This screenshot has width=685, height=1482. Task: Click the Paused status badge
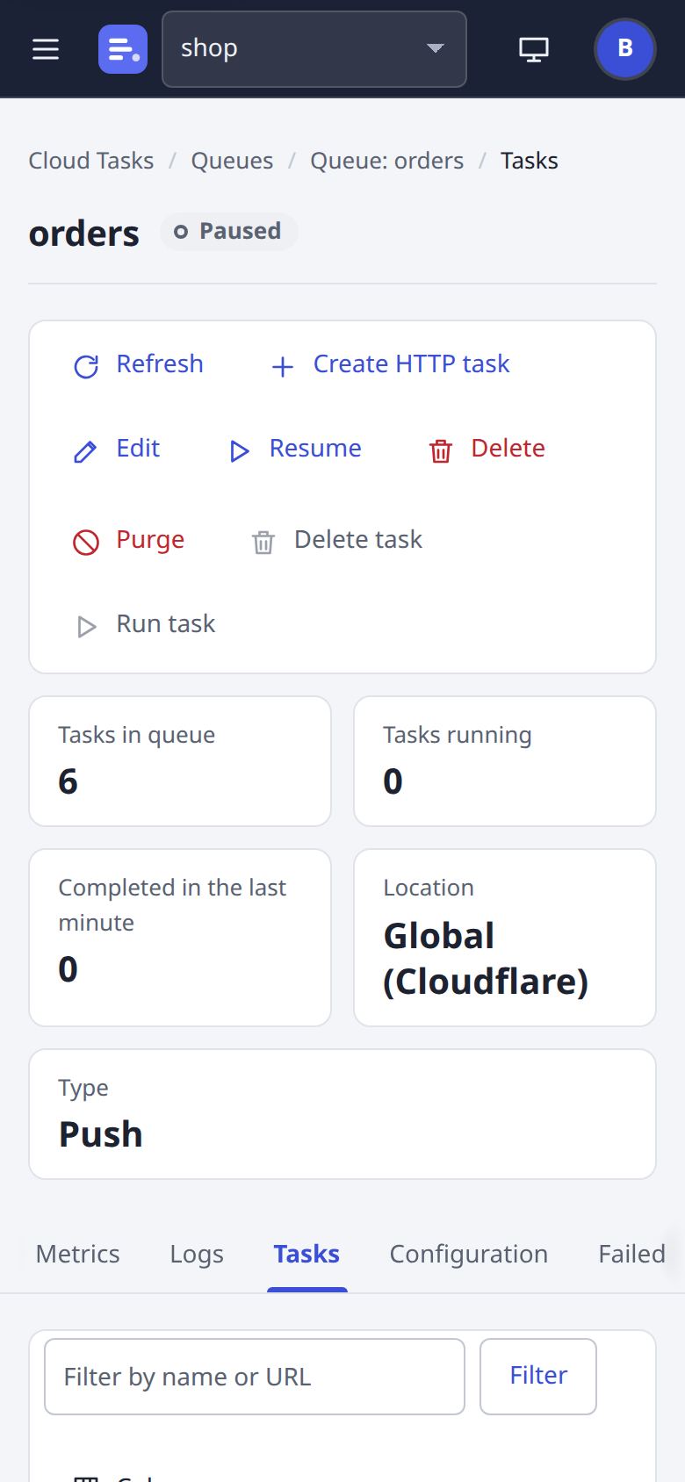228,232
